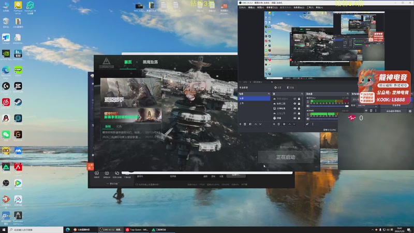The image size is (414, 233).
Task: Open 编辑 menu in OBS menu bar
Action: [x=251, y=7]
